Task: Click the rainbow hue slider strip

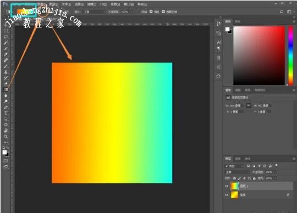Action: tap(290, 56)
